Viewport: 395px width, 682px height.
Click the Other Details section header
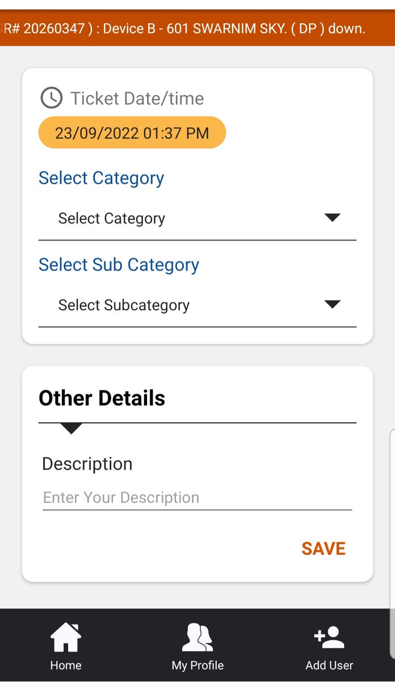click(x=102, y=398)
